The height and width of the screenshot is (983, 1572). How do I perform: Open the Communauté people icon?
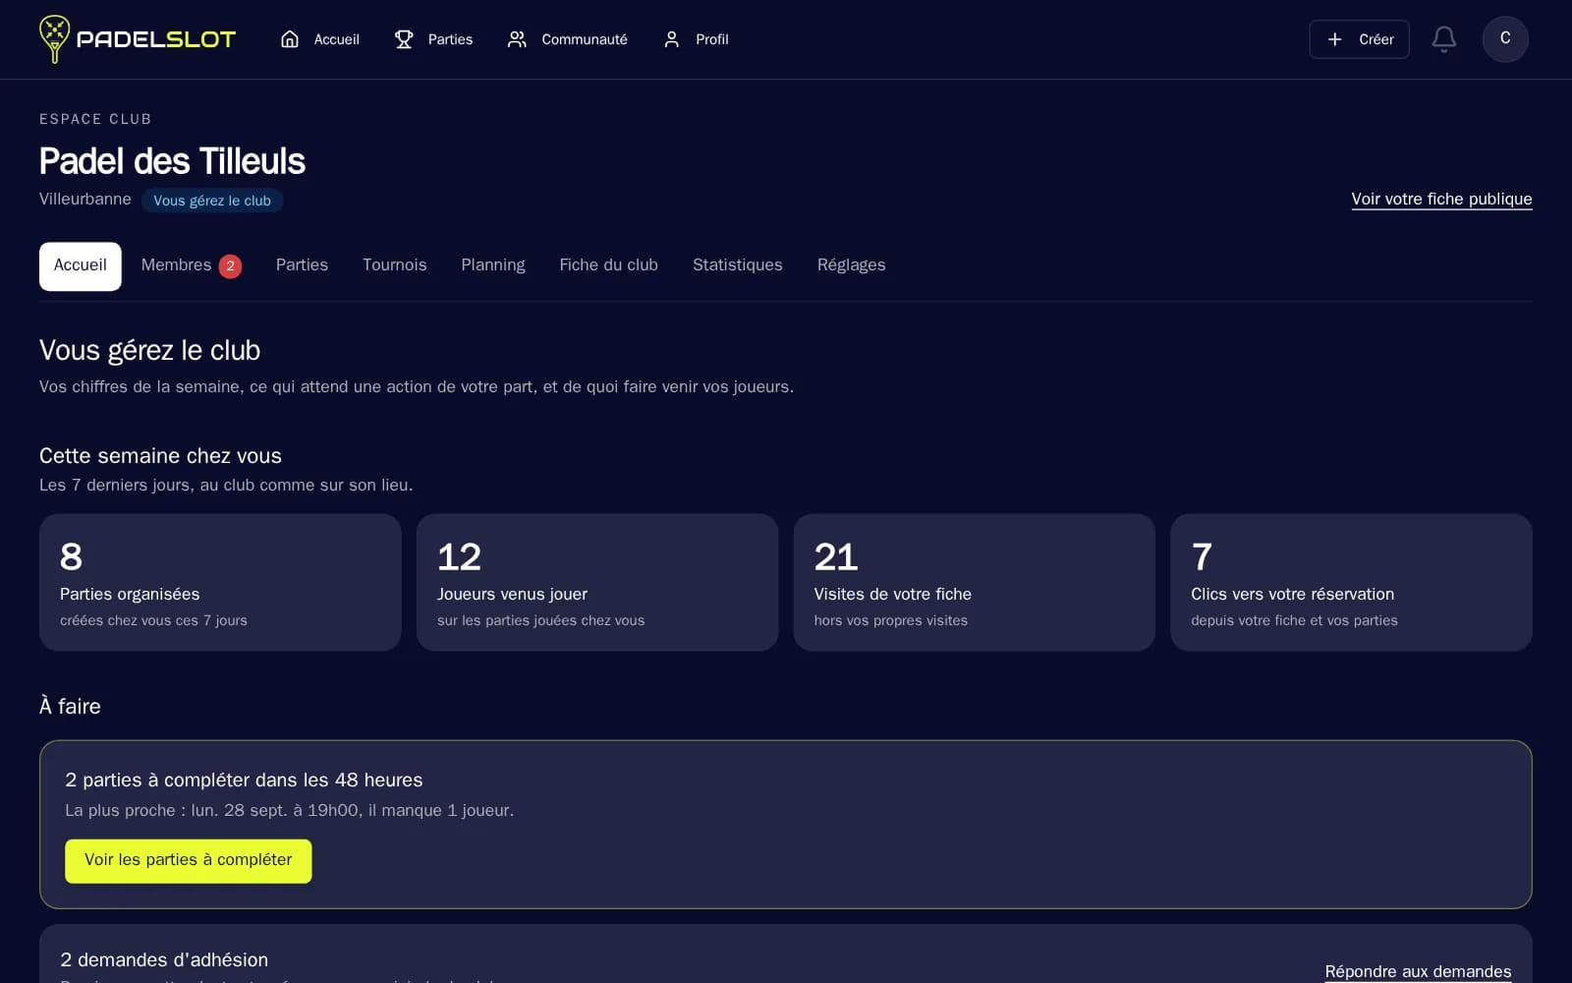[517, 39]
